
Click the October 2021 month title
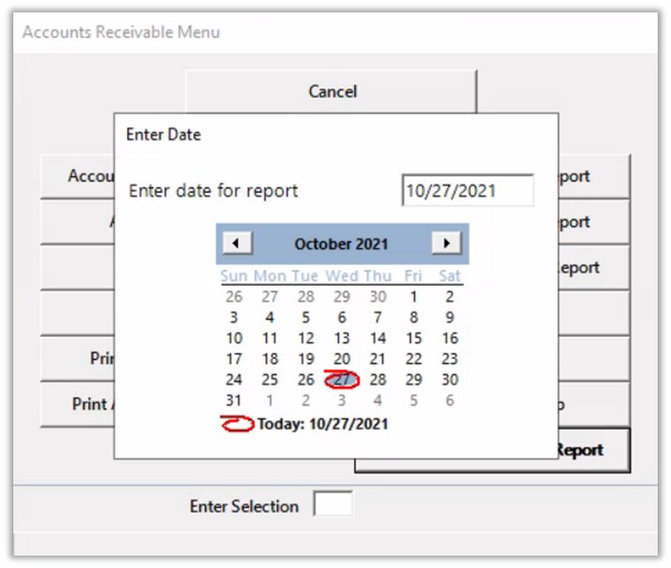click(341, 244)
